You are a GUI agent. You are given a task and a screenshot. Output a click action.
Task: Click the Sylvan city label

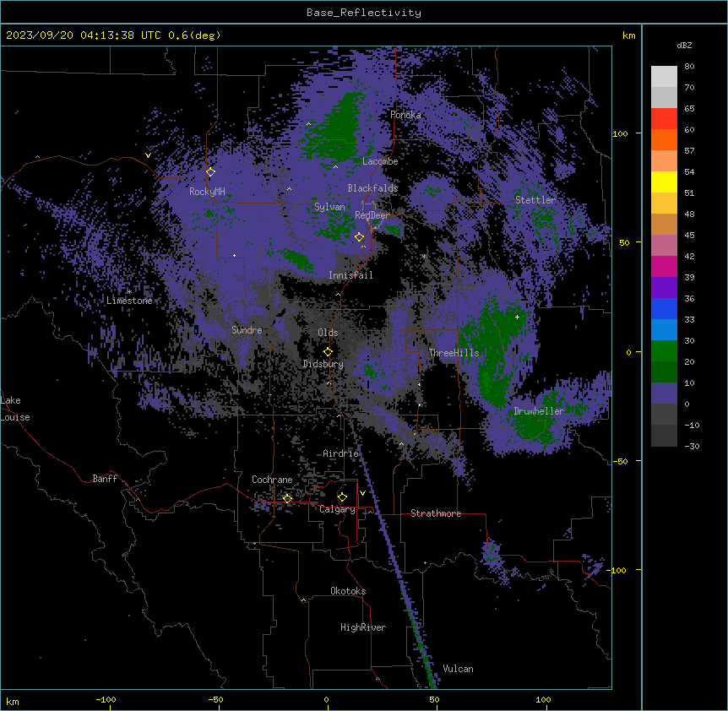tap(329, 207)
